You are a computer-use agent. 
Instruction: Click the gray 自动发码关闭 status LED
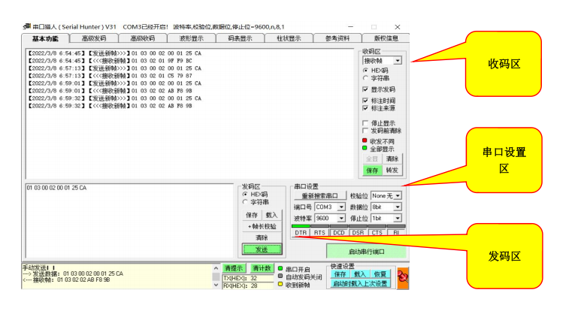[x=280, y=276]
